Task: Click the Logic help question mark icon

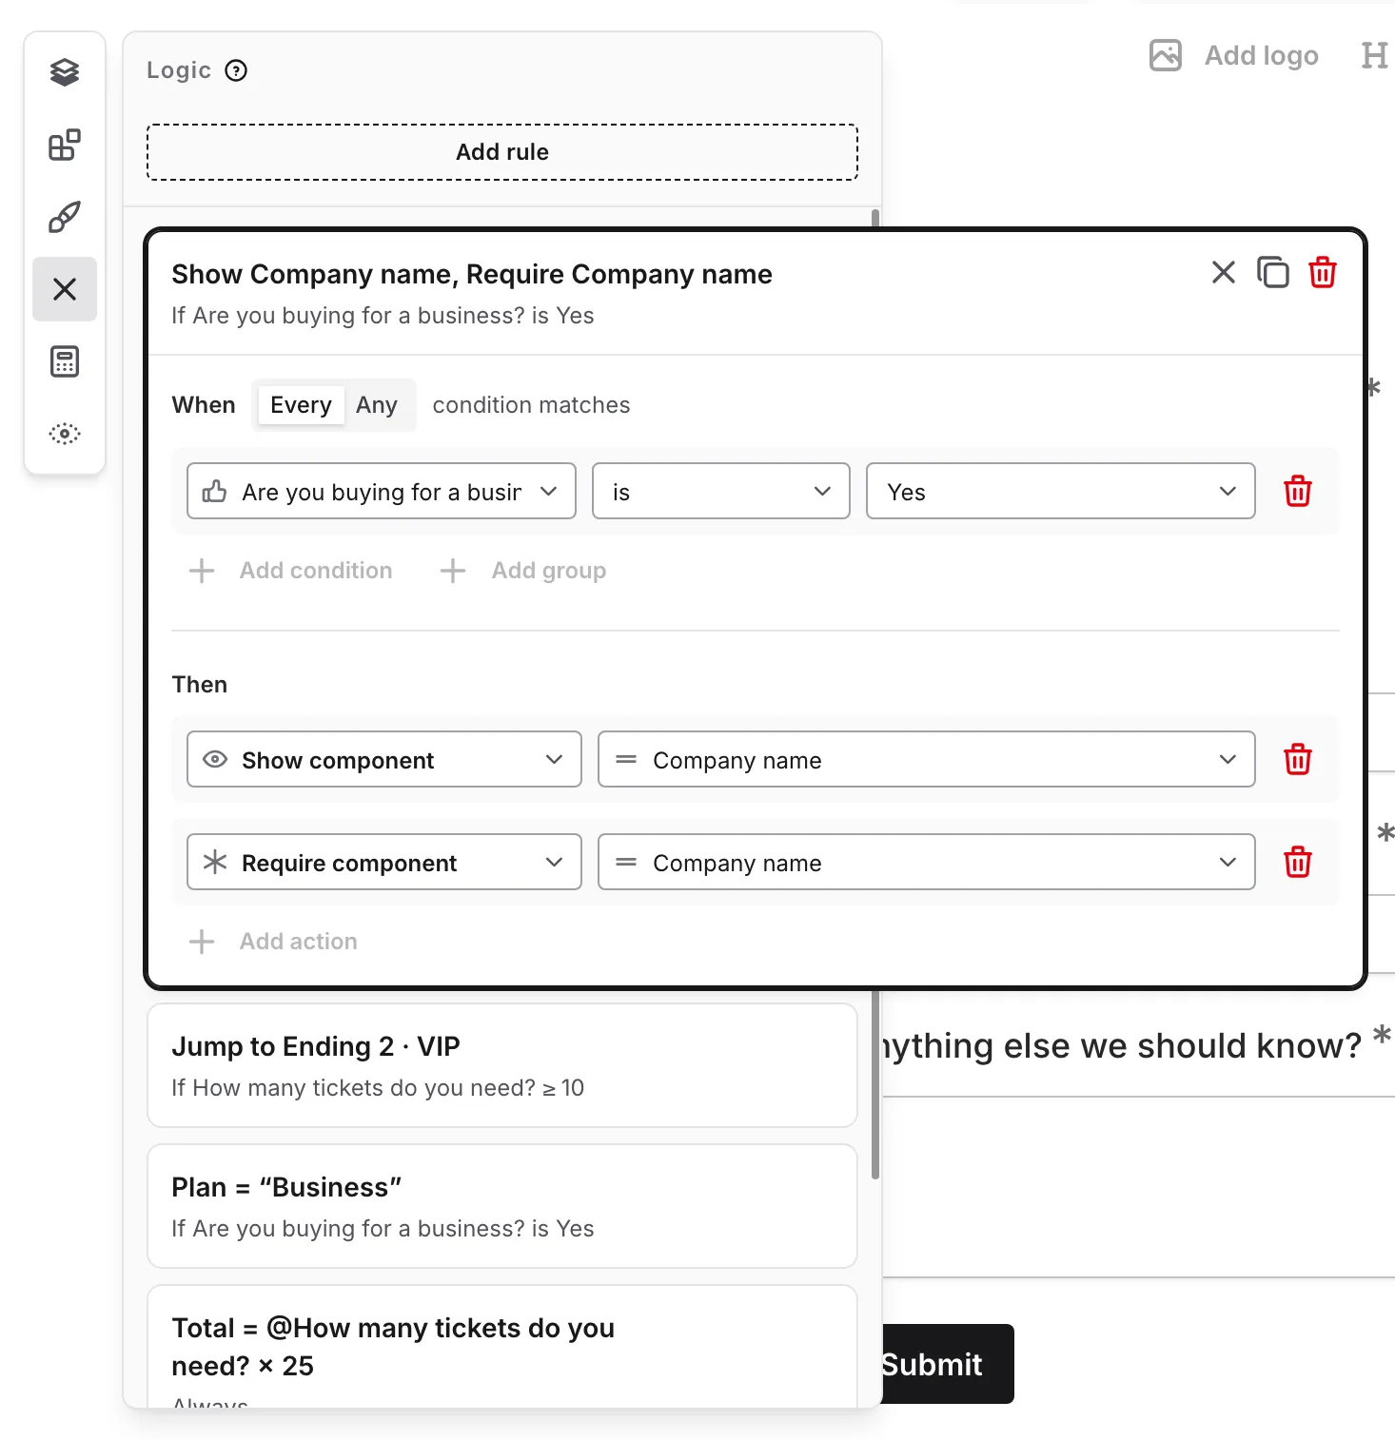Action: [x=236, y=70]
